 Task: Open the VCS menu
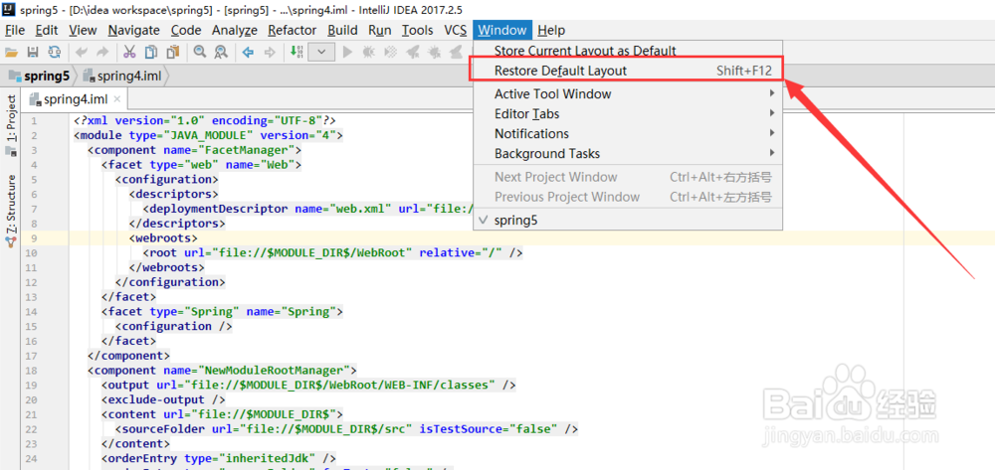tap(455, 30)
